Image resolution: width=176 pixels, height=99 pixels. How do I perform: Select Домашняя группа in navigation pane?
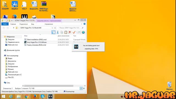(x=13, y=50)
